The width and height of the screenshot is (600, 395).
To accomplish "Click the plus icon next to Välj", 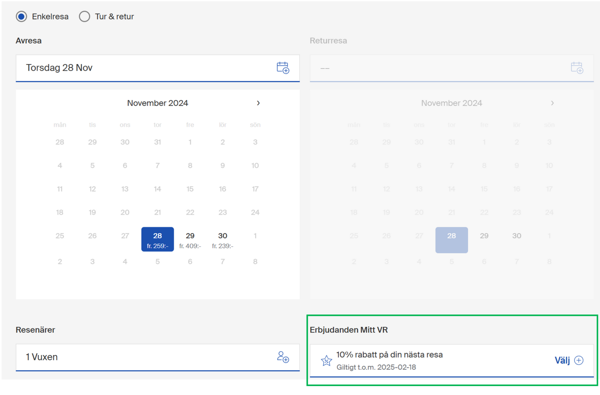I will (x=579, y=360).
